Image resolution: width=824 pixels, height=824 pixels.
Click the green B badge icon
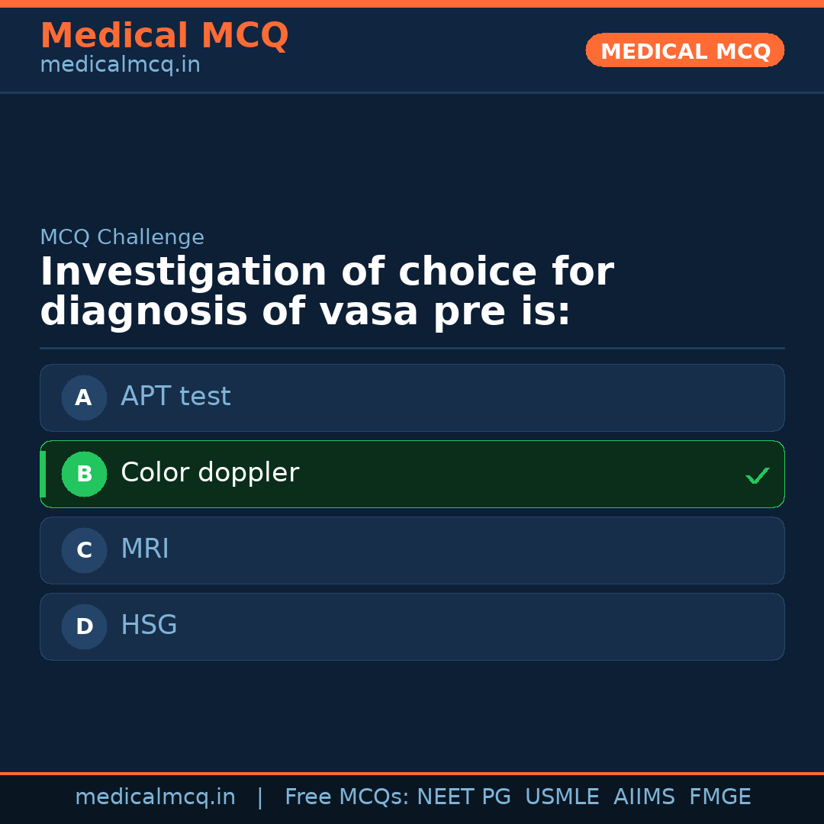(x=84, y=474)
